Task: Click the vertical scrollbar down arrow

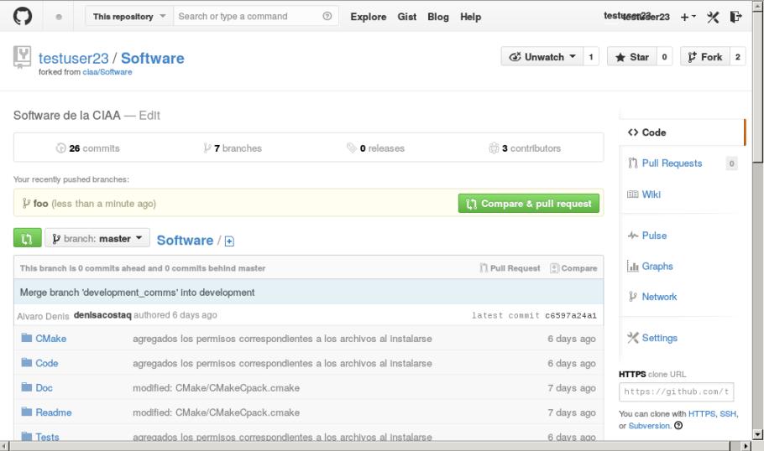Action: [757, 434]
